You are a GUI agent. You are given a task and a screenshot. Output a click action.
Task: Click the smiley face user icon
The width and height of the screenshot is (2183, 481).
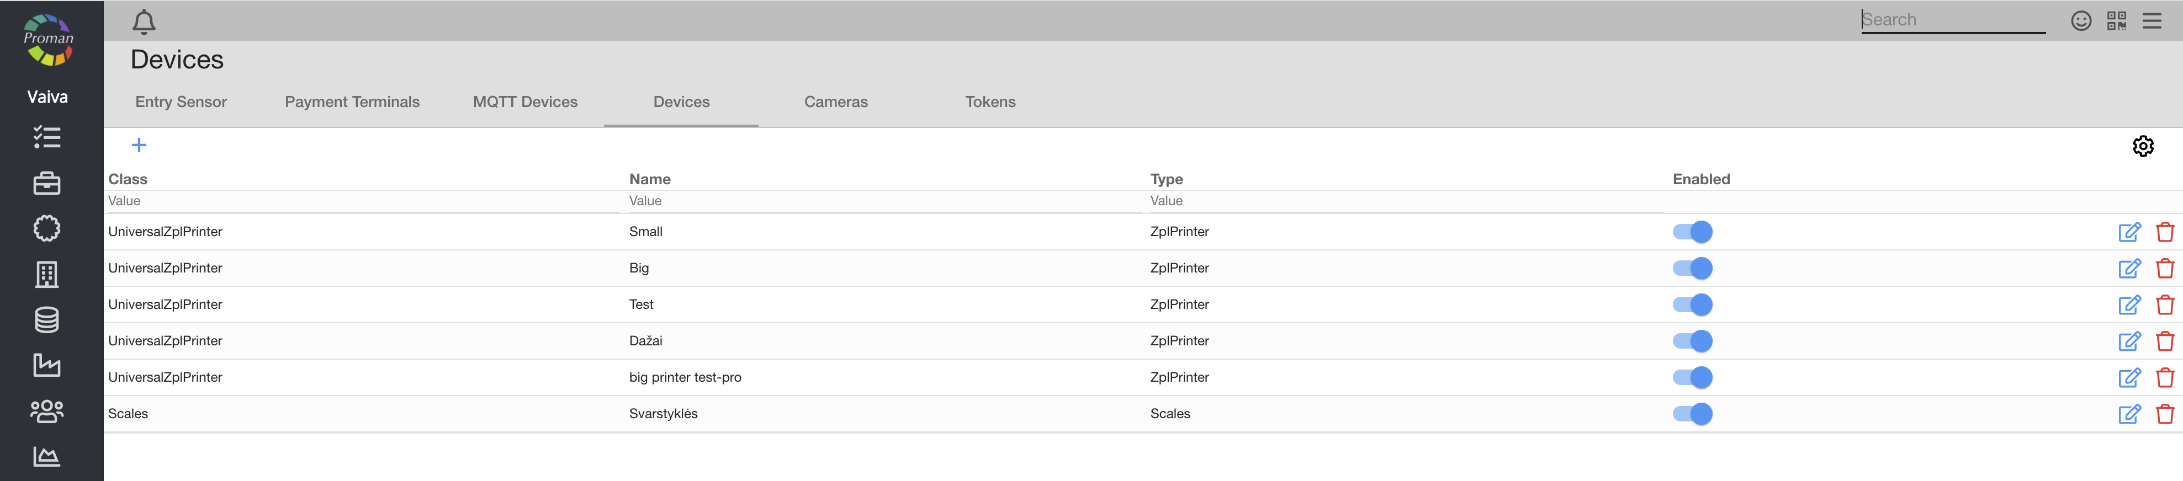[2080, 20]
